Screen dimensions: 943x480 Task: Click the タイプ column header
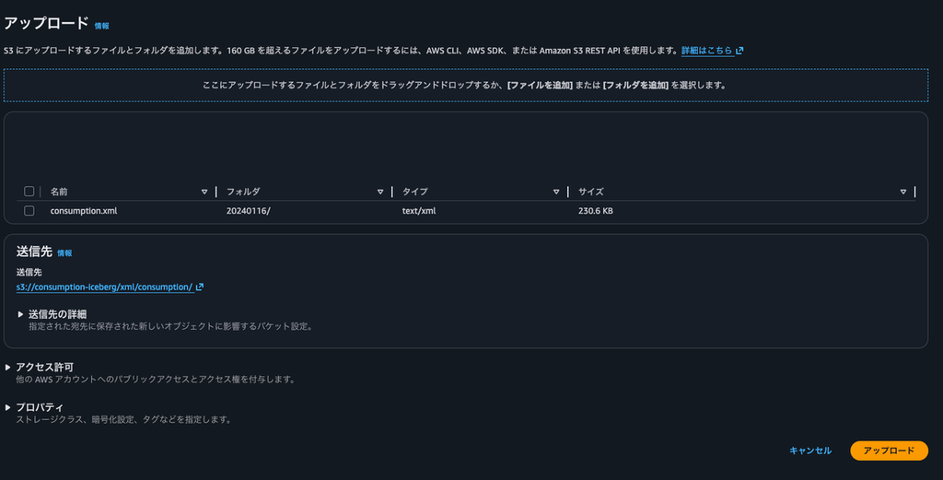pos(415,192)
